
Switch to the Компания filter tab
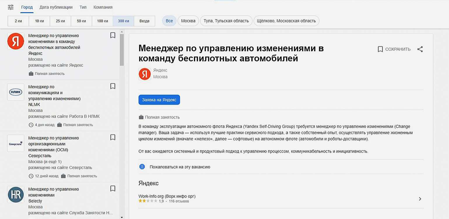[x=103, y=7]
